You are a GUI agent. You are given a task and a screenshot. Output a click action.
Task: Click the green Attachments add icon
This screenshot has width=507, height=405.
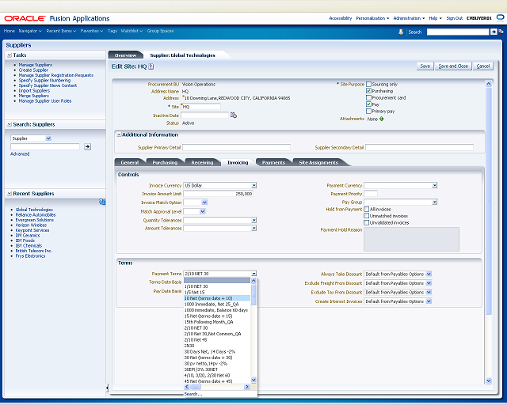[x=382, y=119]
